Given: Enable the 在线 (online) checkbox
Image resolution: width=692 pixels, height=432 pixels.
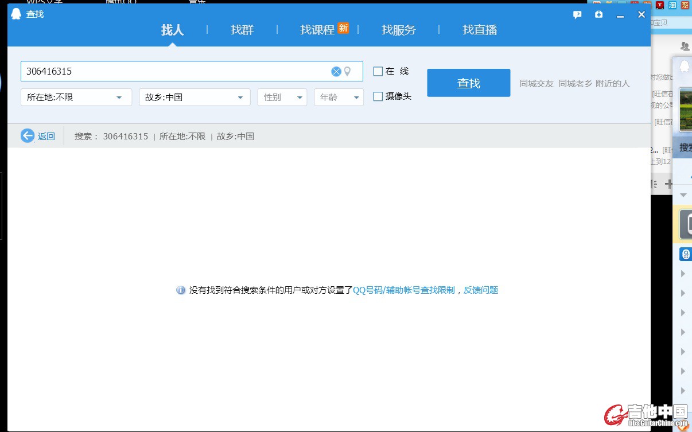Looking at the screenshot, I should [378, 72].
